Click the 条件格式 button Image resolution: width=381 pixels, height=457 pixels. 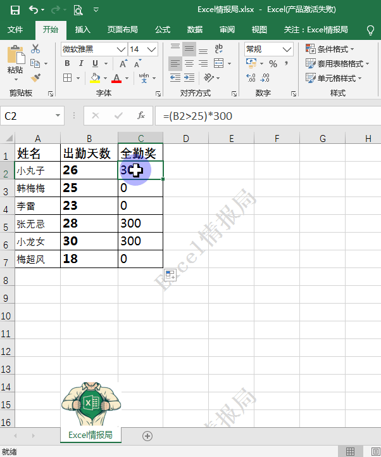(x=330, y=49)
